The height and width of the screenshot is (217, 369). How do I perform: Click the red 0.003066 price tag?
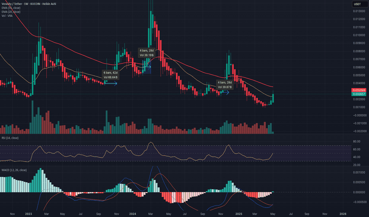pos(359,90)
